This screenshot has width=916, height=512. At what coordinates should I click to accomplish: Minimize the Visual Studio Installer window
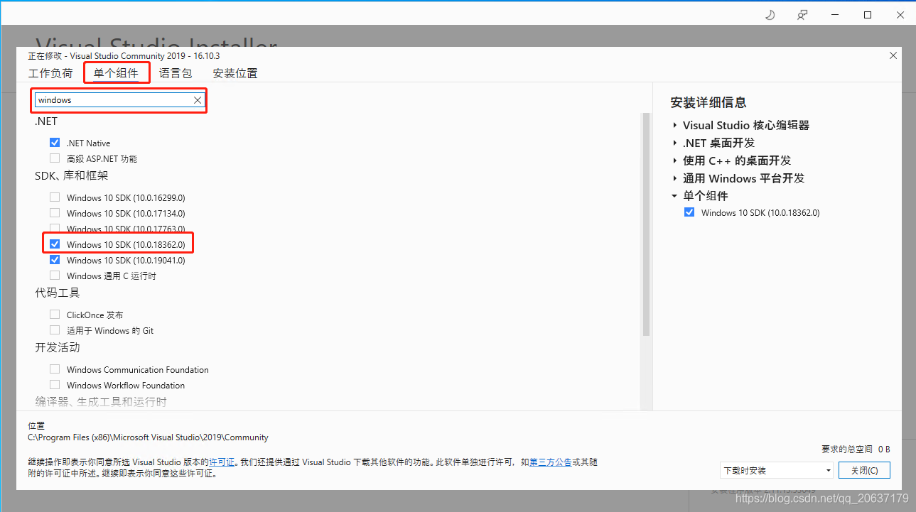pyautogui.click(x=835, y=15)
